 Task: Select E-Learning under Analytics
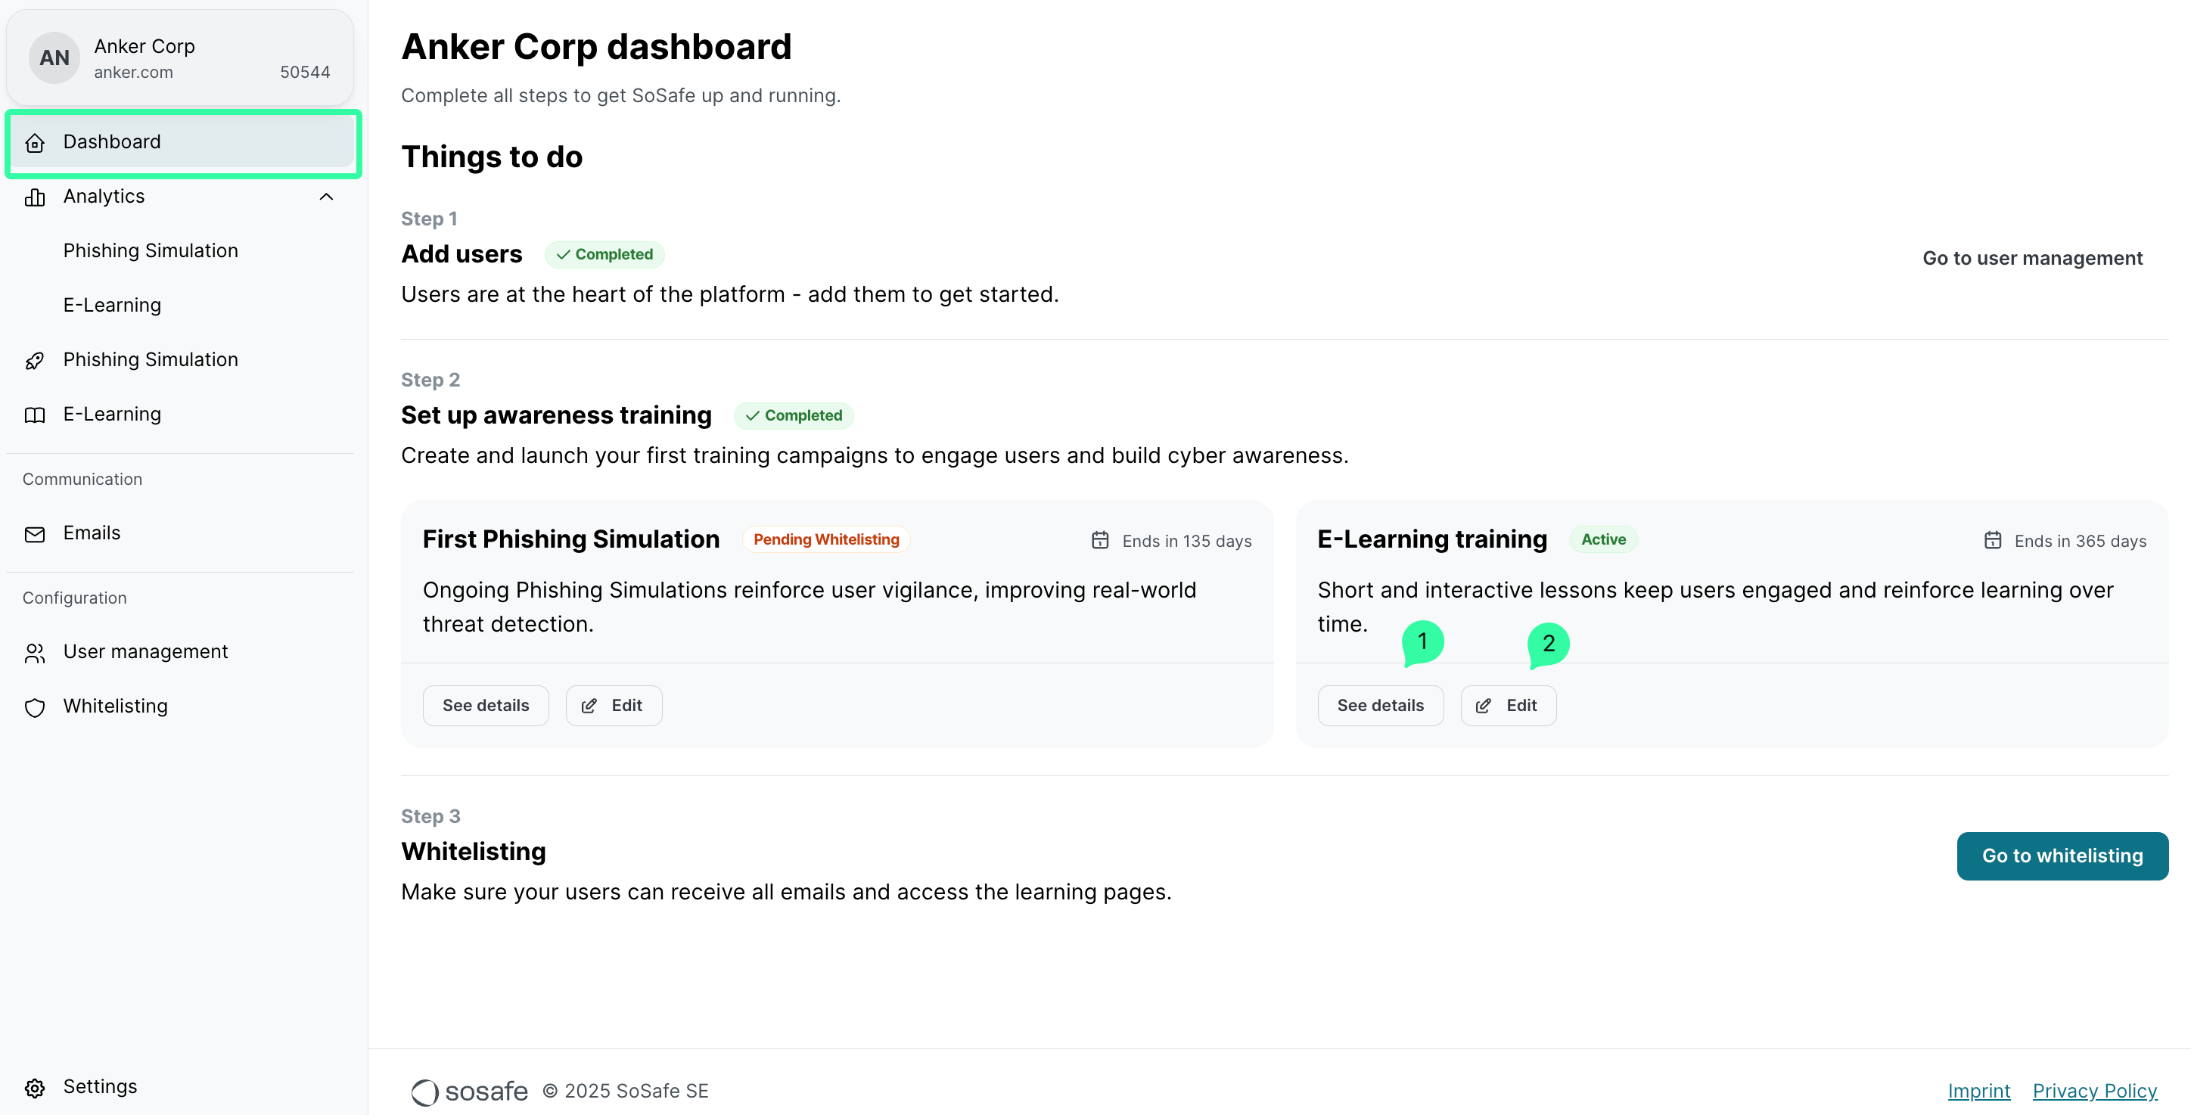pos(111,305)
